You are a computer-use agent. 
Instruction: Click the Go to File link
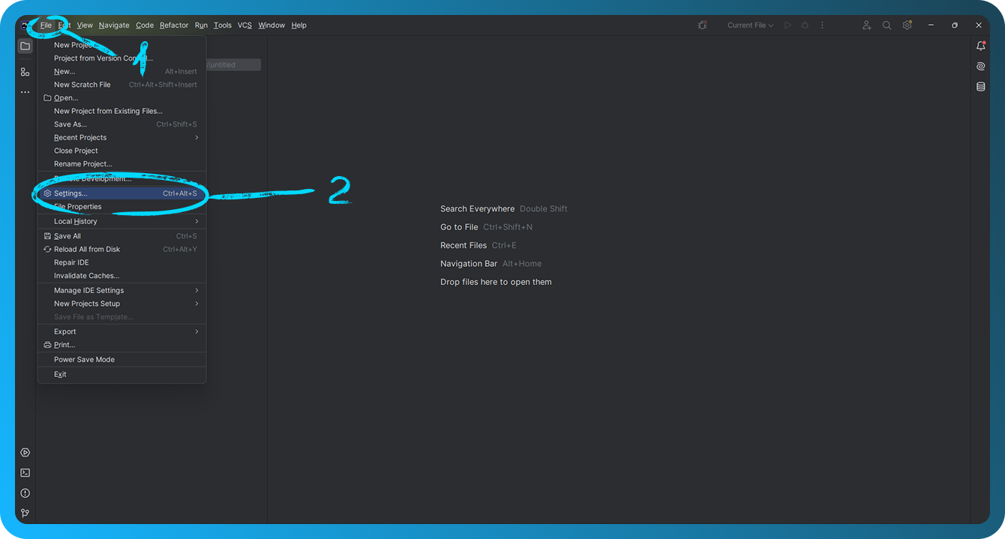click(x=459, y=226)
